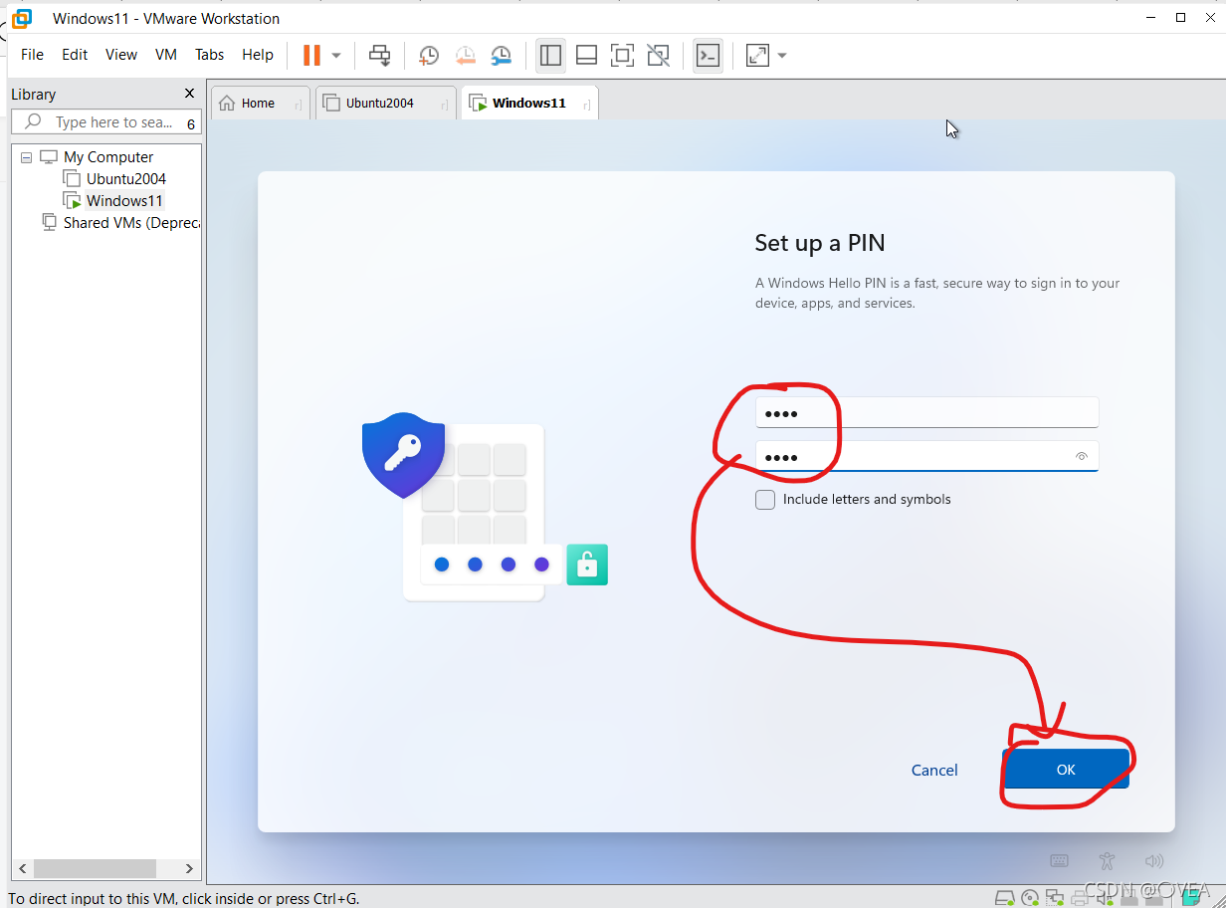The height and width of the screenshot is (908, 1226).
Task: Switch to the Home tab
Action: pos(260,104)
